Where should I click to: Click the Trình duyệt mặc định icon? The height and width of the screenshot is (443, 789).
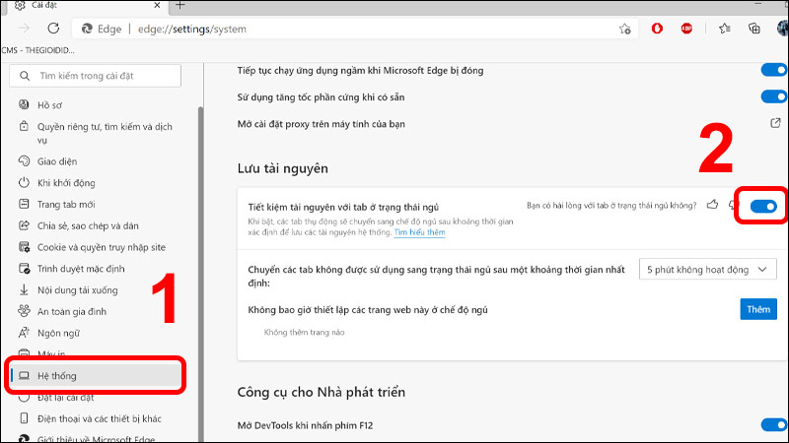[24, 269]
